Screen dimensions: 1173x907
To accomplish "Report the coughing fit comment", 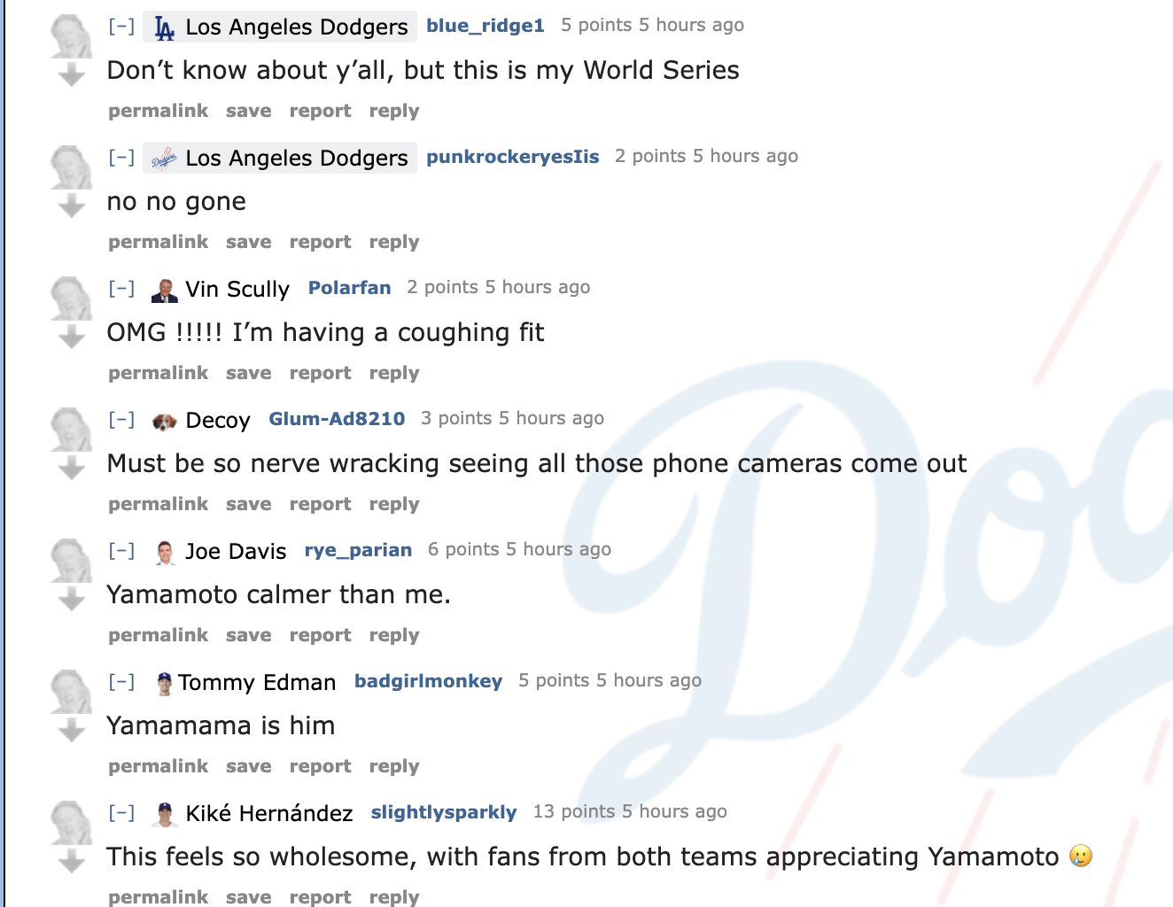I will pyautogui.click(x=320, y=372).
